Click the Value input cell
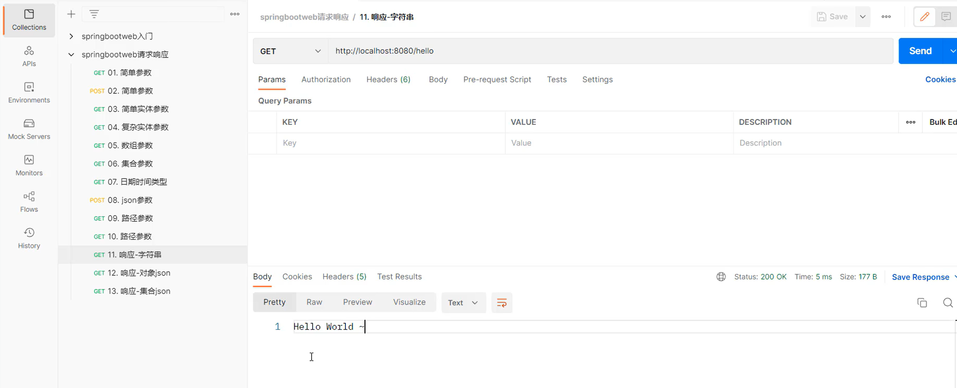Image resolution: width=957 pixels, height=388 pixels. (619, 143)
